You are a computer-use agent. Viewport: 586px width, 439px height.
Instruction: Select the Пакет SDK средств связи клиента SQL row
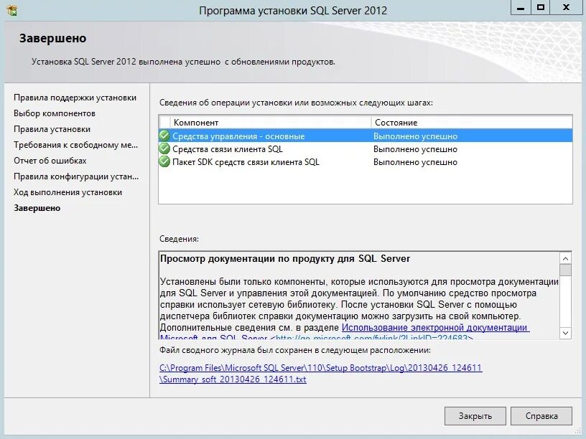(366, 162)
